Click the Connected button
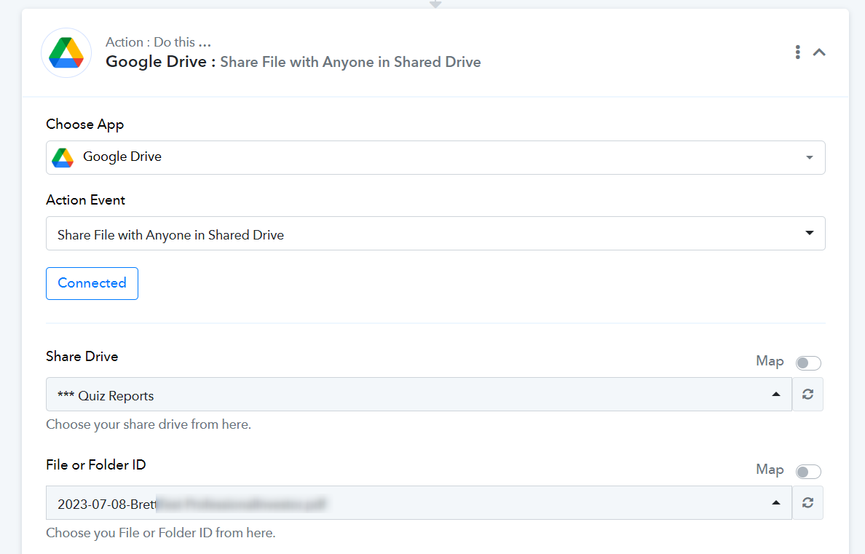The image size is (865, 554). click(92, 284)
